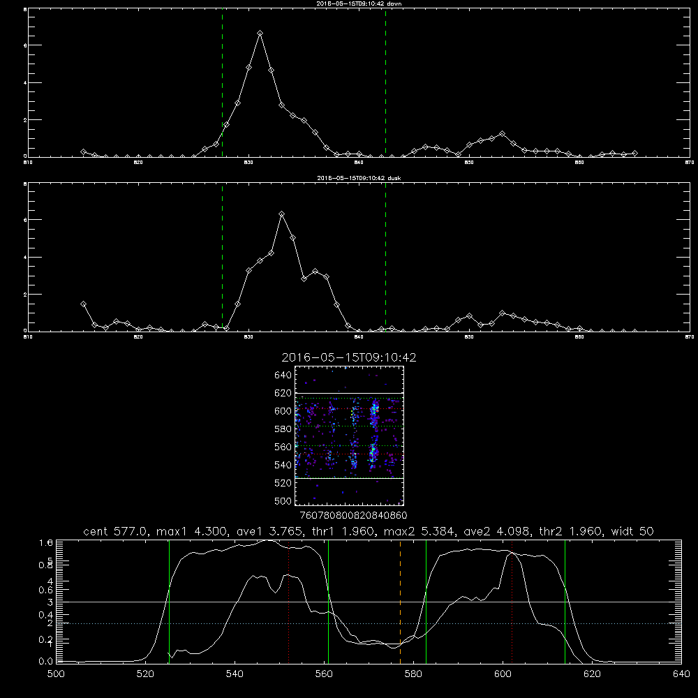Click the 580 label on spectral image y-axis
Screen dimensions: 698x698
(x=283, y=429)
